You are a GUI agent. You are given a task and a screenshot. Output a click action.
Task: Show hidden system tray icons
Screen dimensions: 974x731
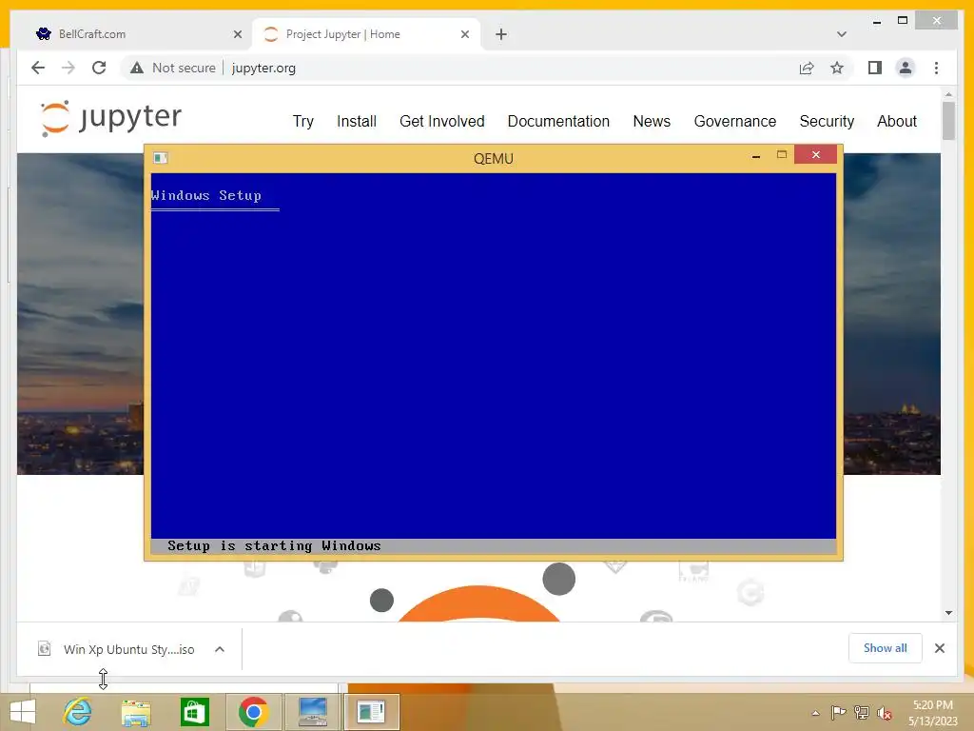pos(815,713)
